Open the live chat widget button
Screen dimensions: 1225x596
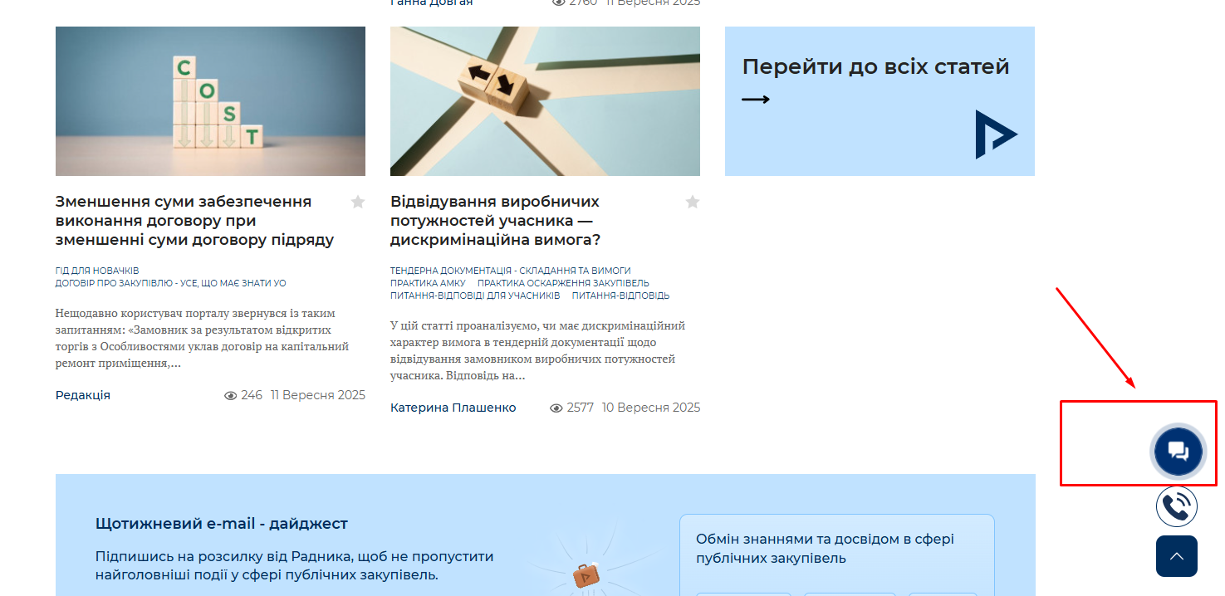click(1178, 452)
